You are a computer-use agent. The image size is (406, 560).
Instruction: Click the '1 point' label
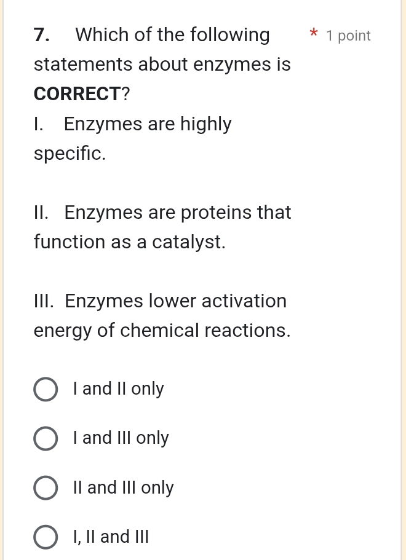348,36
